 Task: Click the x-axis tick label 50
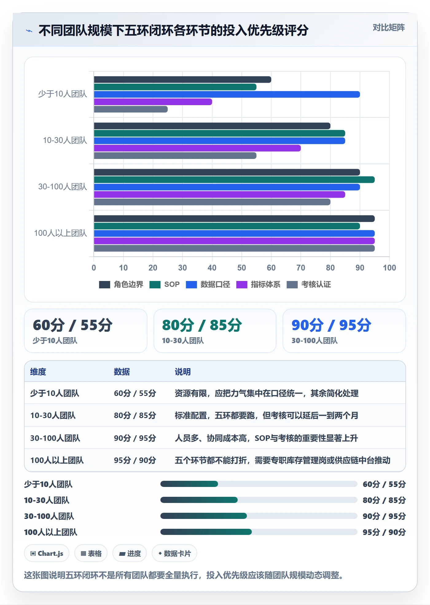[241, 268]
